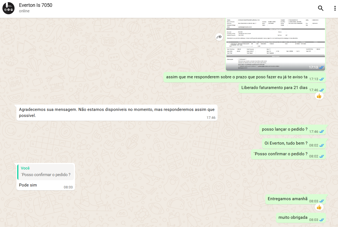Click Everton Is 7050 profile avatar
The image size is (338, 227).
(x=8, y=8)
